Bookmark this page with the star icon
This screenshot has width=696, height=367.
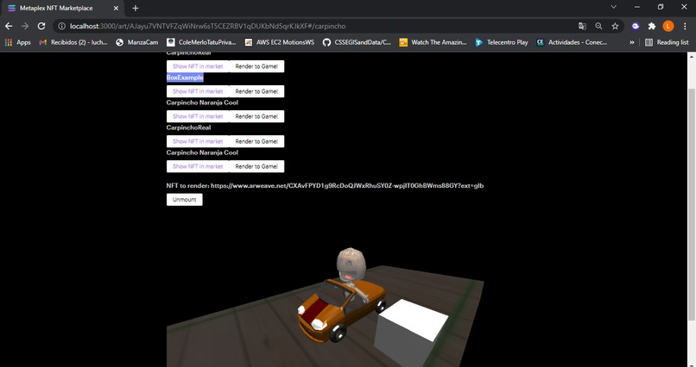click(615, 26)
